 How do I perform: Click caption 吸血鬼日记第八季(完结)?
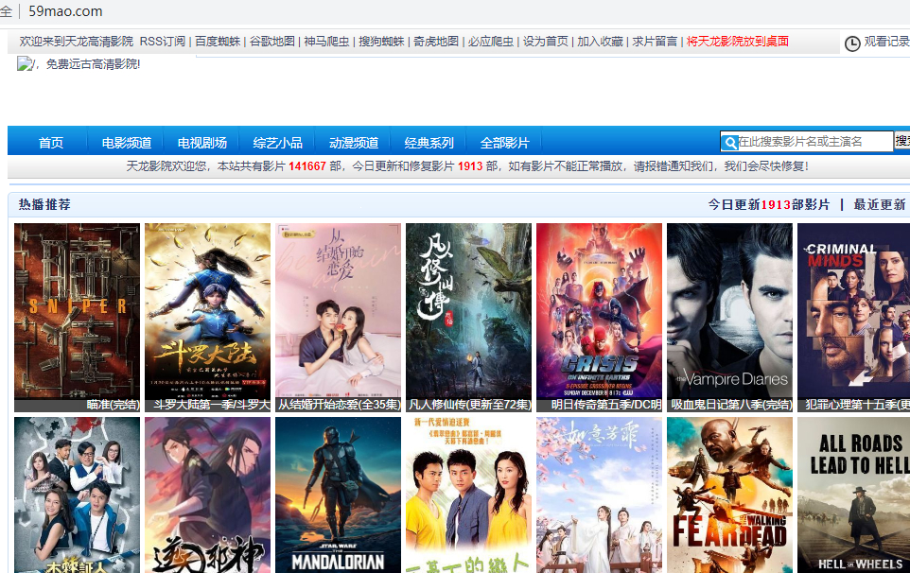click(x=731, y=405)
